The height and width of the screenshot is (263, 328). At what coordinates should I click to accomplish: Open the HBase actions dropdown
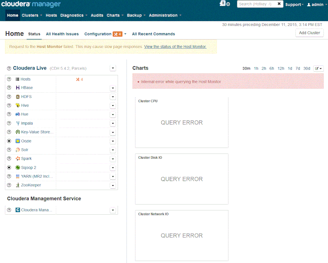click(113, 88)
